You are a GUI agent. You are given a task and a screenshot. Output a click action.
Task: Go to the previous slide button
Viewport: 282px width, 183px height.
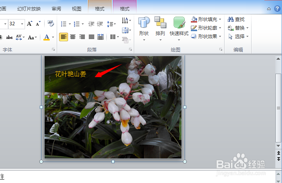tap(278, 153)
